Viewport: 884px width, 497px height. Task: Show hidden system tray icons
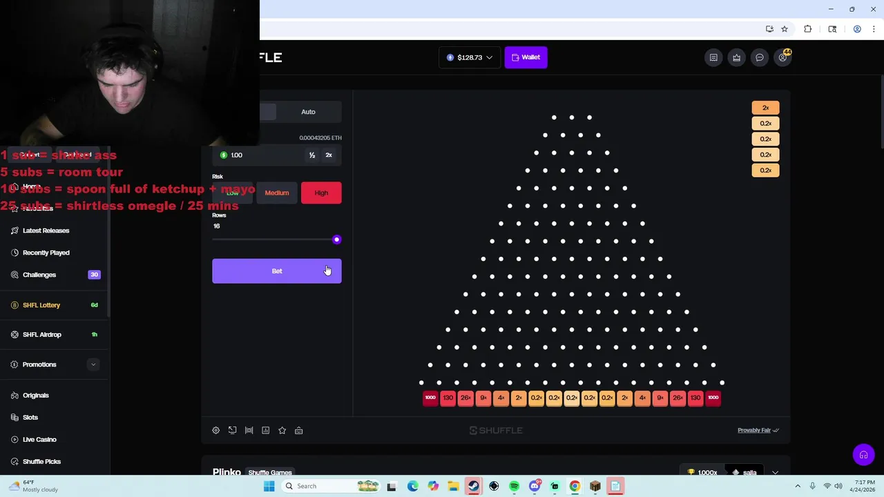click(798, 486)
